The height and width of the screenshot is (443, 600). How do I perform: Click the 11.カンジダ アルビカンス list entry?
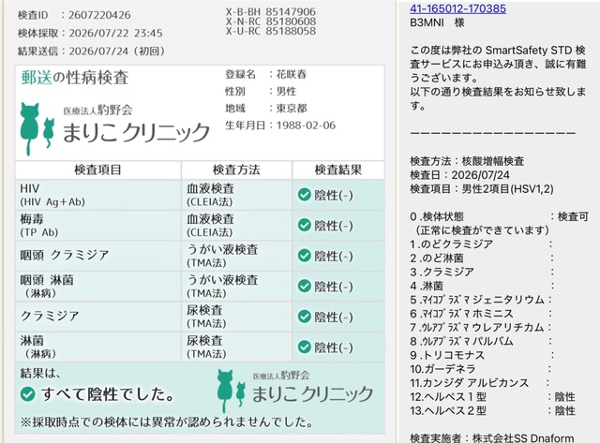point(480,383)
